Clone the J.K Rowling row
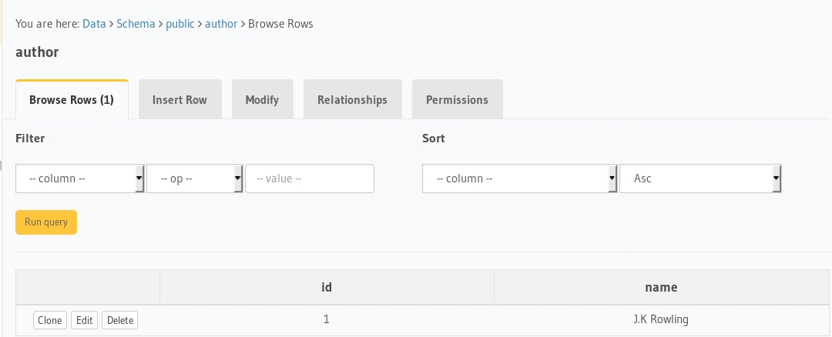 pyautogui.click(x=50, y=320)
